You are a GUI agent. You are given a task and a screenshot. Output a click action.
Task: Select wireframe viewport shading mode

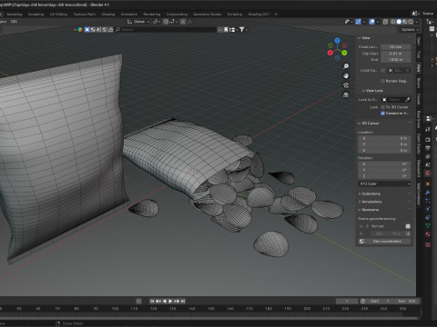[x=392, y=22]
